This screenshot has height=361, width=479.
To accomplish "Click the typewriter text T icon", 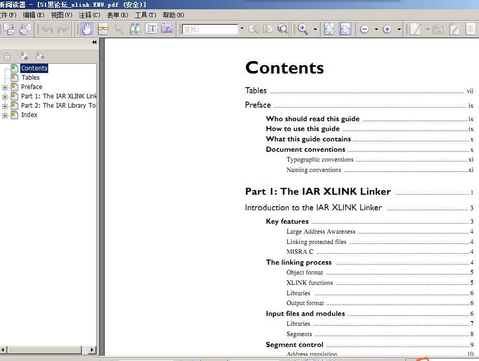I will (x=470, y=30).
